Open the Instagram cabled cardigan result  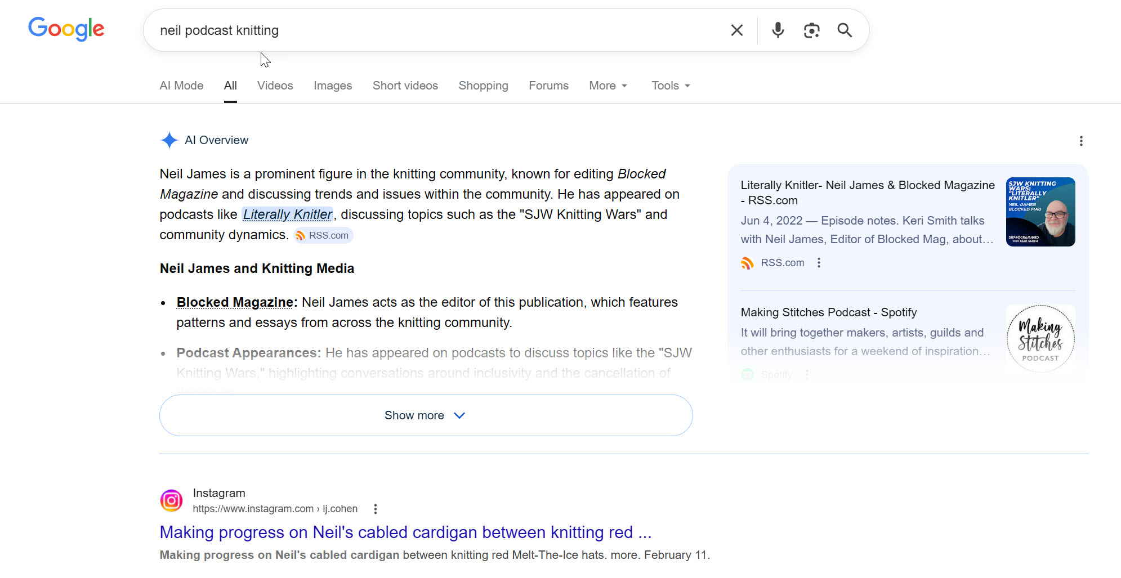[x=405, y=532]
